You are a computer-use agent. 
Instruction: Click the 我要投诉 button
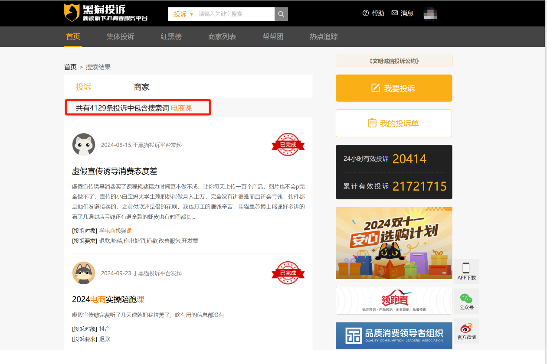[394, 88]
